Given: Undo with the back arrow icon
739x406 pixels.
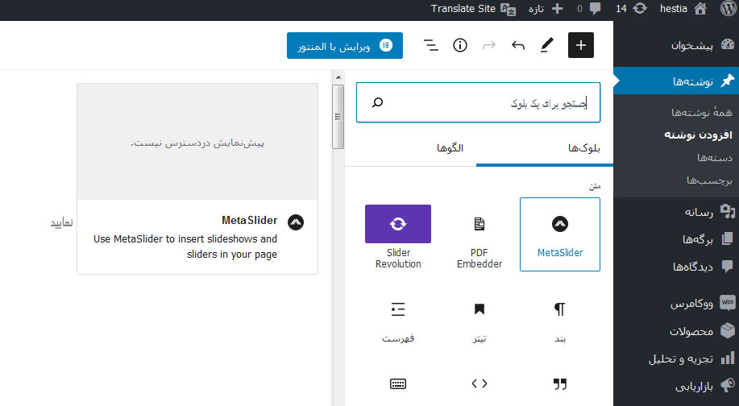Looking at the screenshot, I should [x=518, y=45].
